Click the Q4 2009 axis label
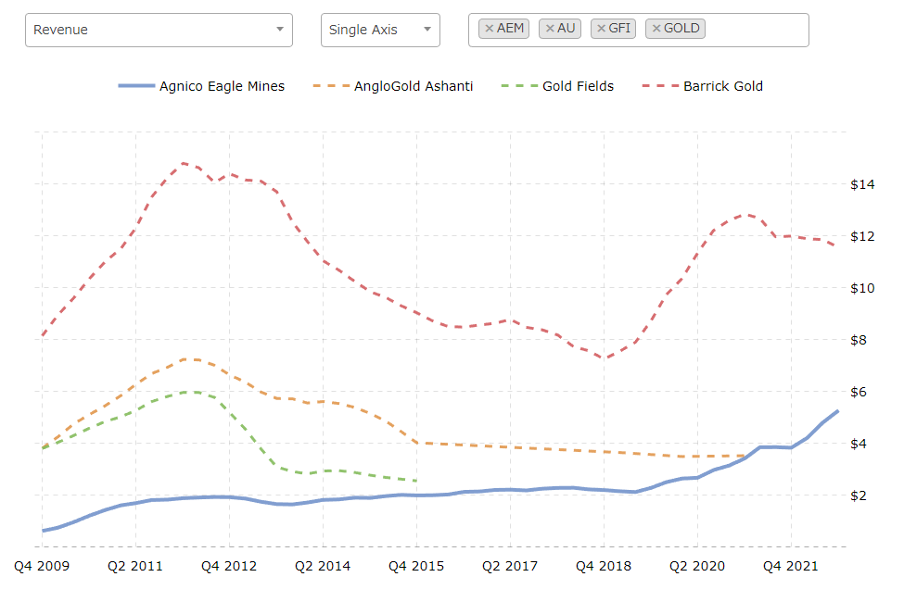Screen dimensions: 904x602 (42, 566)
